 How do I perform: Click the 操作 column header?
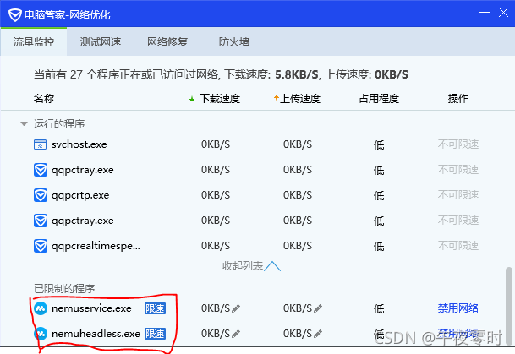(x=458, y=98)
